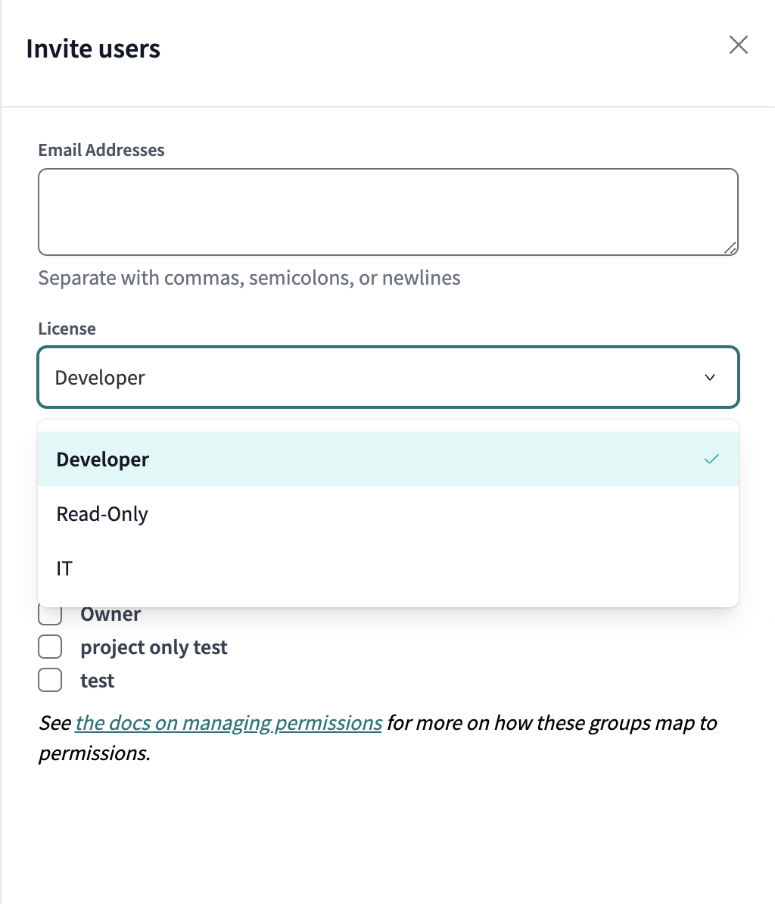Click the License field label

click(67, 328)
